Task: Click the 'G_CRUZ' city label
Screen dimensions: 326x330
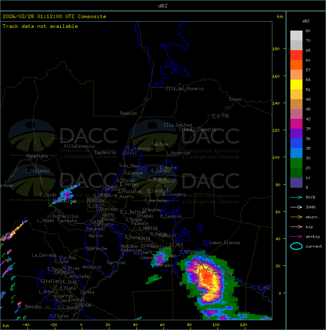Action: pyautogui.click(x=95, y=206)
